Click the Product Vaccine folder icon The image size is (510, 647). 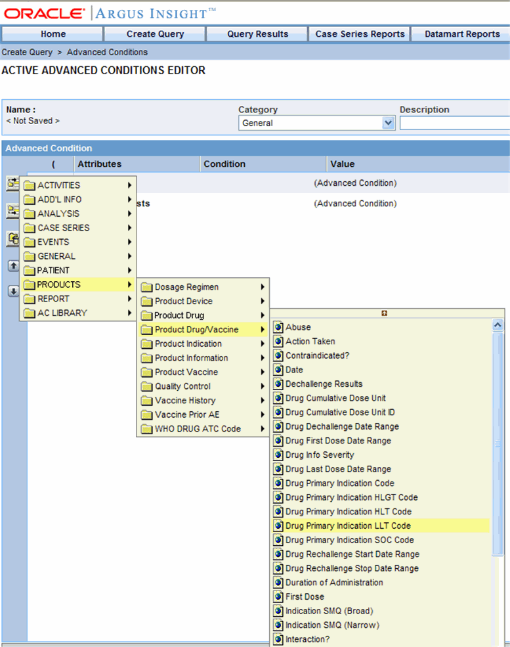coord(147,372)
